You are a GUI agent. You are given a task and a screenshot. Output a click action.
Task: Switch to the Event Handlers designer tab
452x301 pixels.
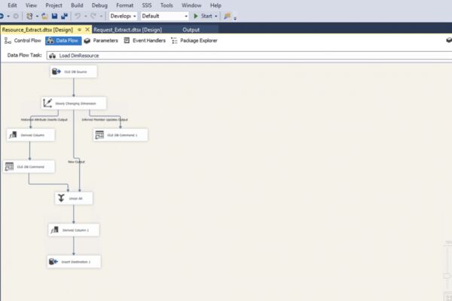[x=145, y=41]
